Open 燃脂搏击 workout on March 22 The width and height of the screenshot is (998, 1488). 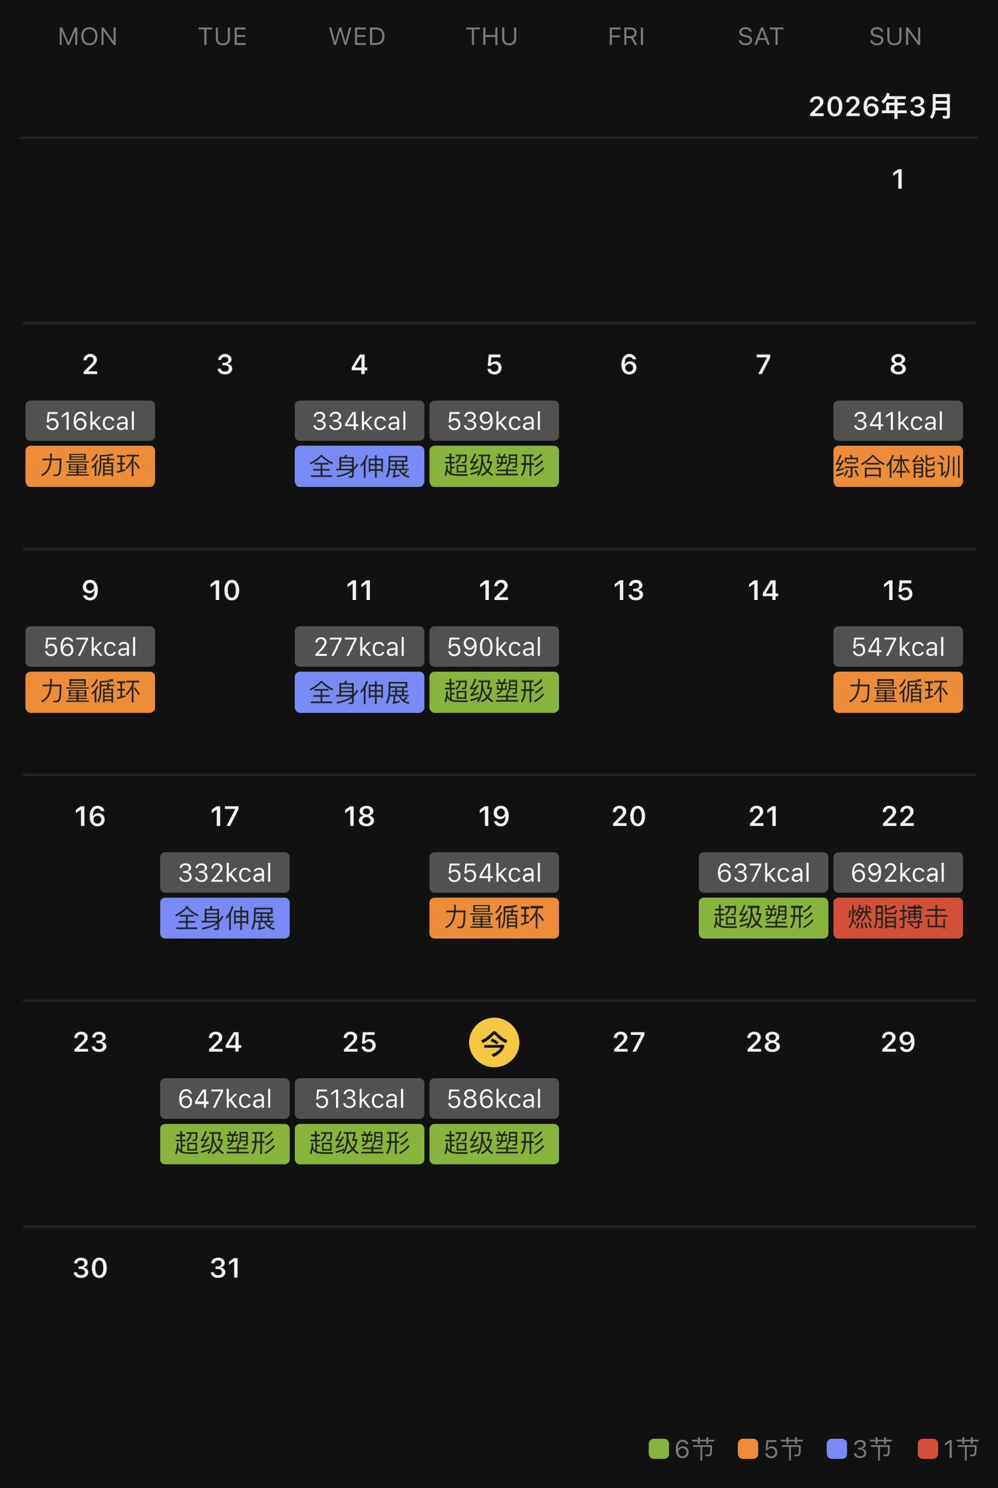[x=898, y=918]
